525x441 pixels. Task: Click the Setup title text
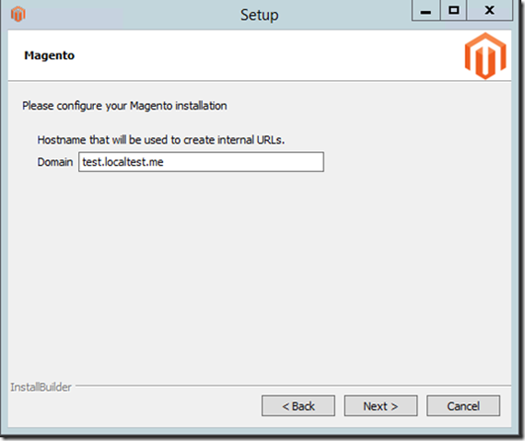(x=260, y=16)
